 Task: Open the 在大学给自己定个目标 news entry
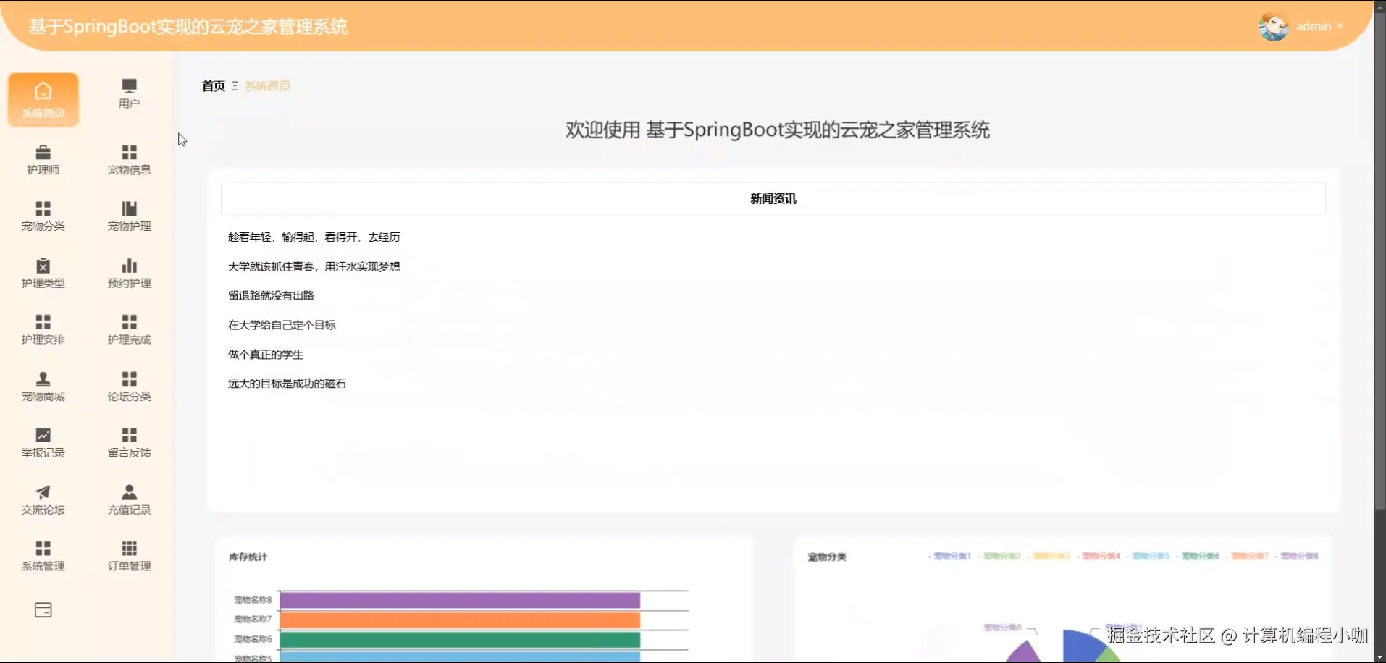pyautogui.click(x=281, y=324)
